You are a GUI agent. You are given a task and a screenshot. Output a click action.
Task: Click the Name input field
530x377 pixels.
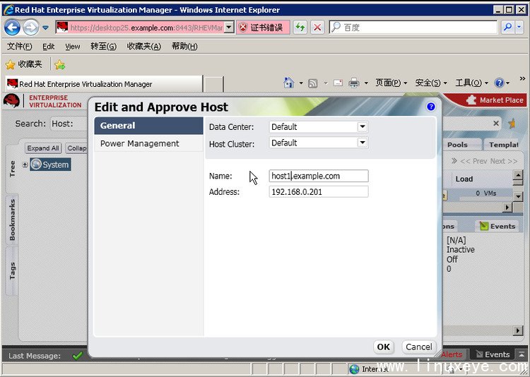[319, 176]
